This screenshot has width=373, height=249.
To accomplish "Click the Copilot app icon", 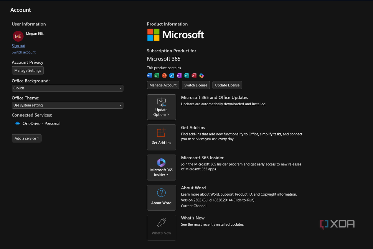I will pos(201,76).
